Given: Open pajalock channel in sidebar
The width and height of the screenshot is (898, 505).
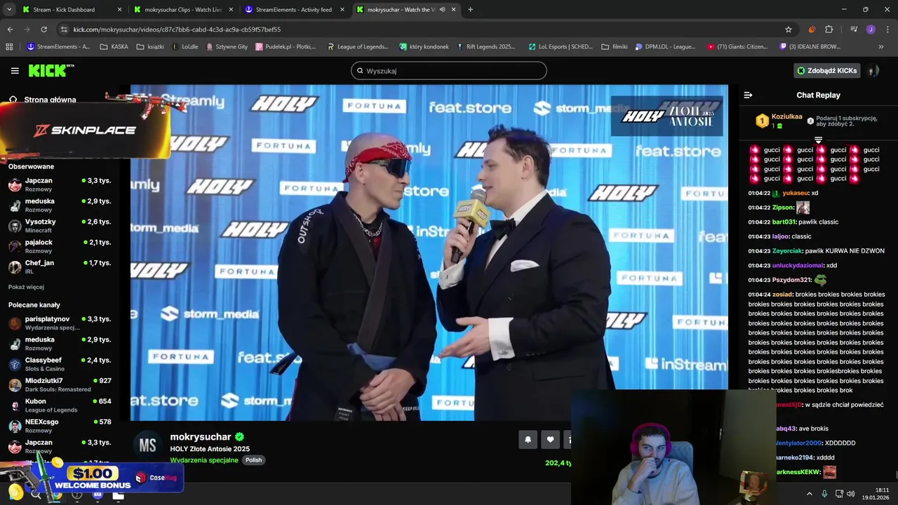Looking at the screenshot, I should [60, 246].
